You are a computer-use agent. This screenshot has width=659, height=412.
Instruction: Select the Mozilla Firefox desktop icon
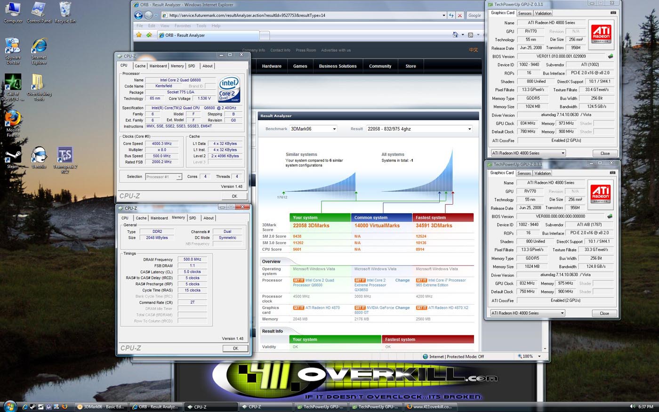(x=13, y=123)
